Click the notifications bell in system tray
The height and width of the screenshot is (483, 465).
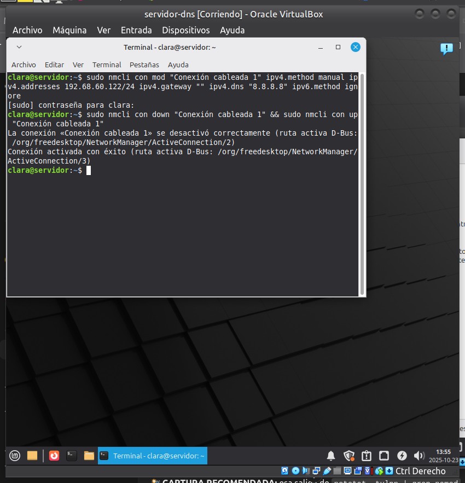(331, 455)
